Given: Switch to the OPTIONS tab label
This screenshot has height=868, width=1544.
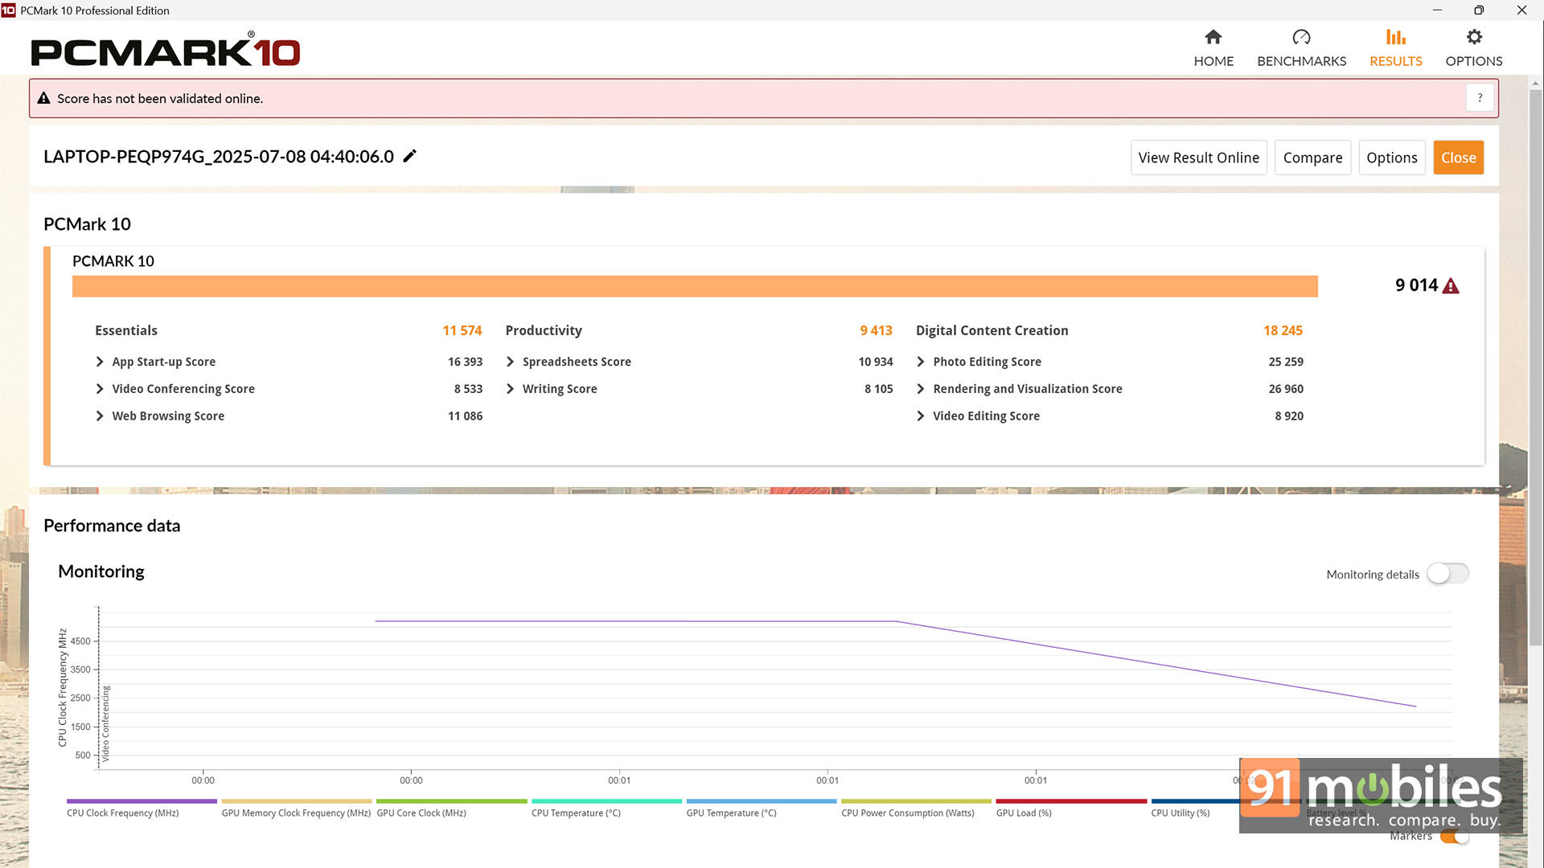Looking at the screenshot, I should (1473, 61).
